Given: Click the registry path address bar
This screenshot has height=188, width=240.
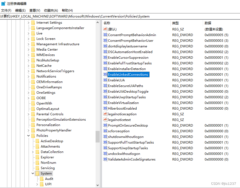Looking at the screenshot, I should click(x=120, y=16).
